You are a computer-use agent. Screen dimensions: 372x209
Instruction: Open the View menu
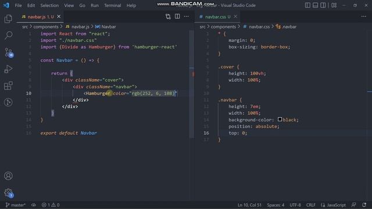click(x=69, y=5)
